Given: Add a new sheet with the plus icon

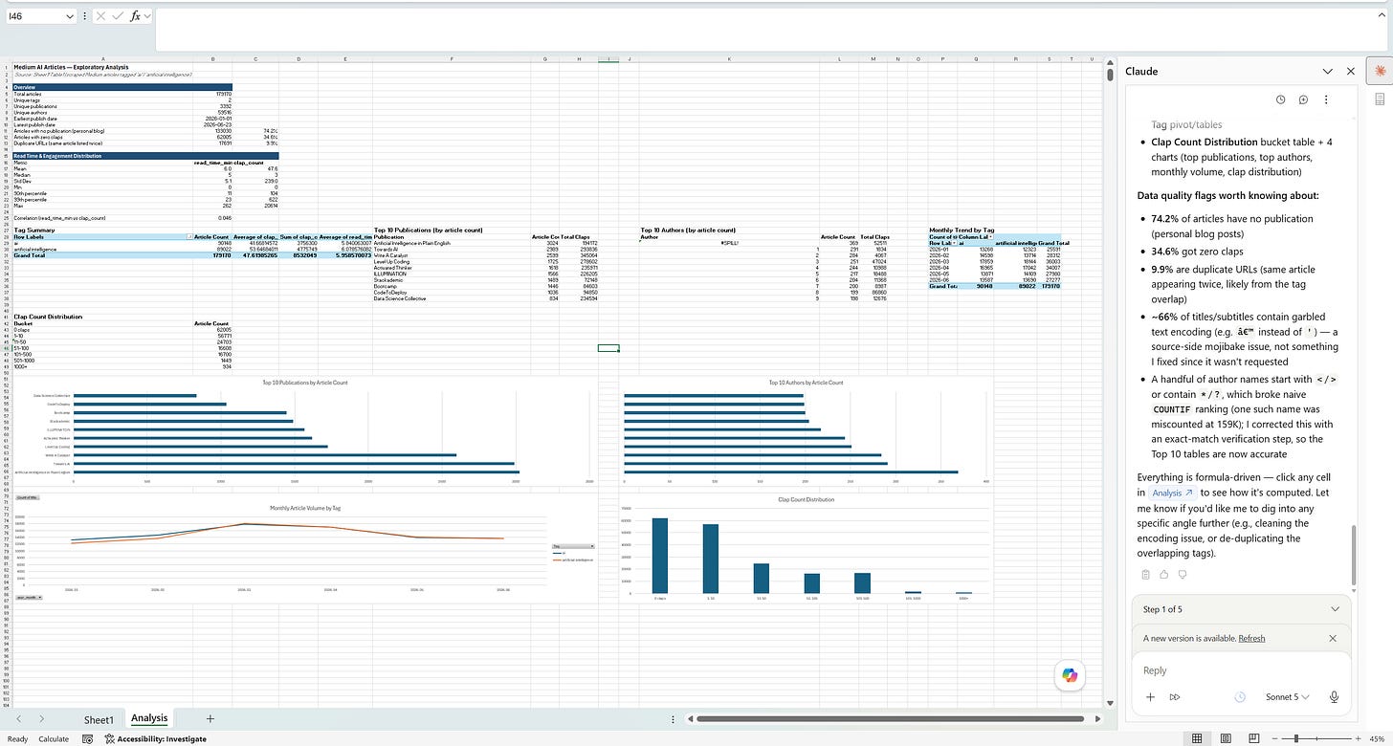Looking at the screenshot, I should click(210, 718).
